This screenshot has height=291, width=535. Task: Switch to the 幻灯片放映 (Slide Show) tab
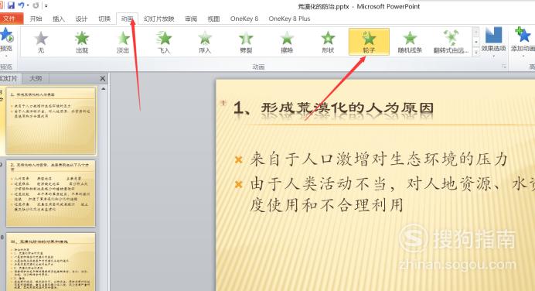(158, 19)
